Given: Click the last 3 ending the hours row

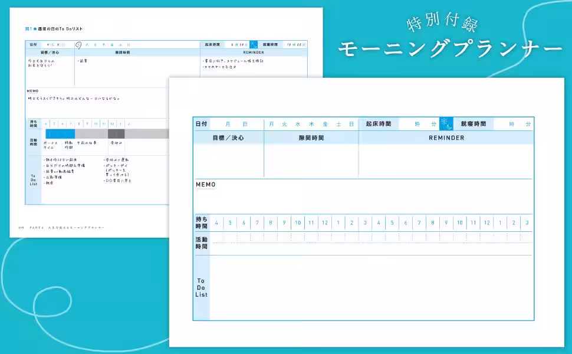Looking at the screenshot, I should click(x=527, y=222).
